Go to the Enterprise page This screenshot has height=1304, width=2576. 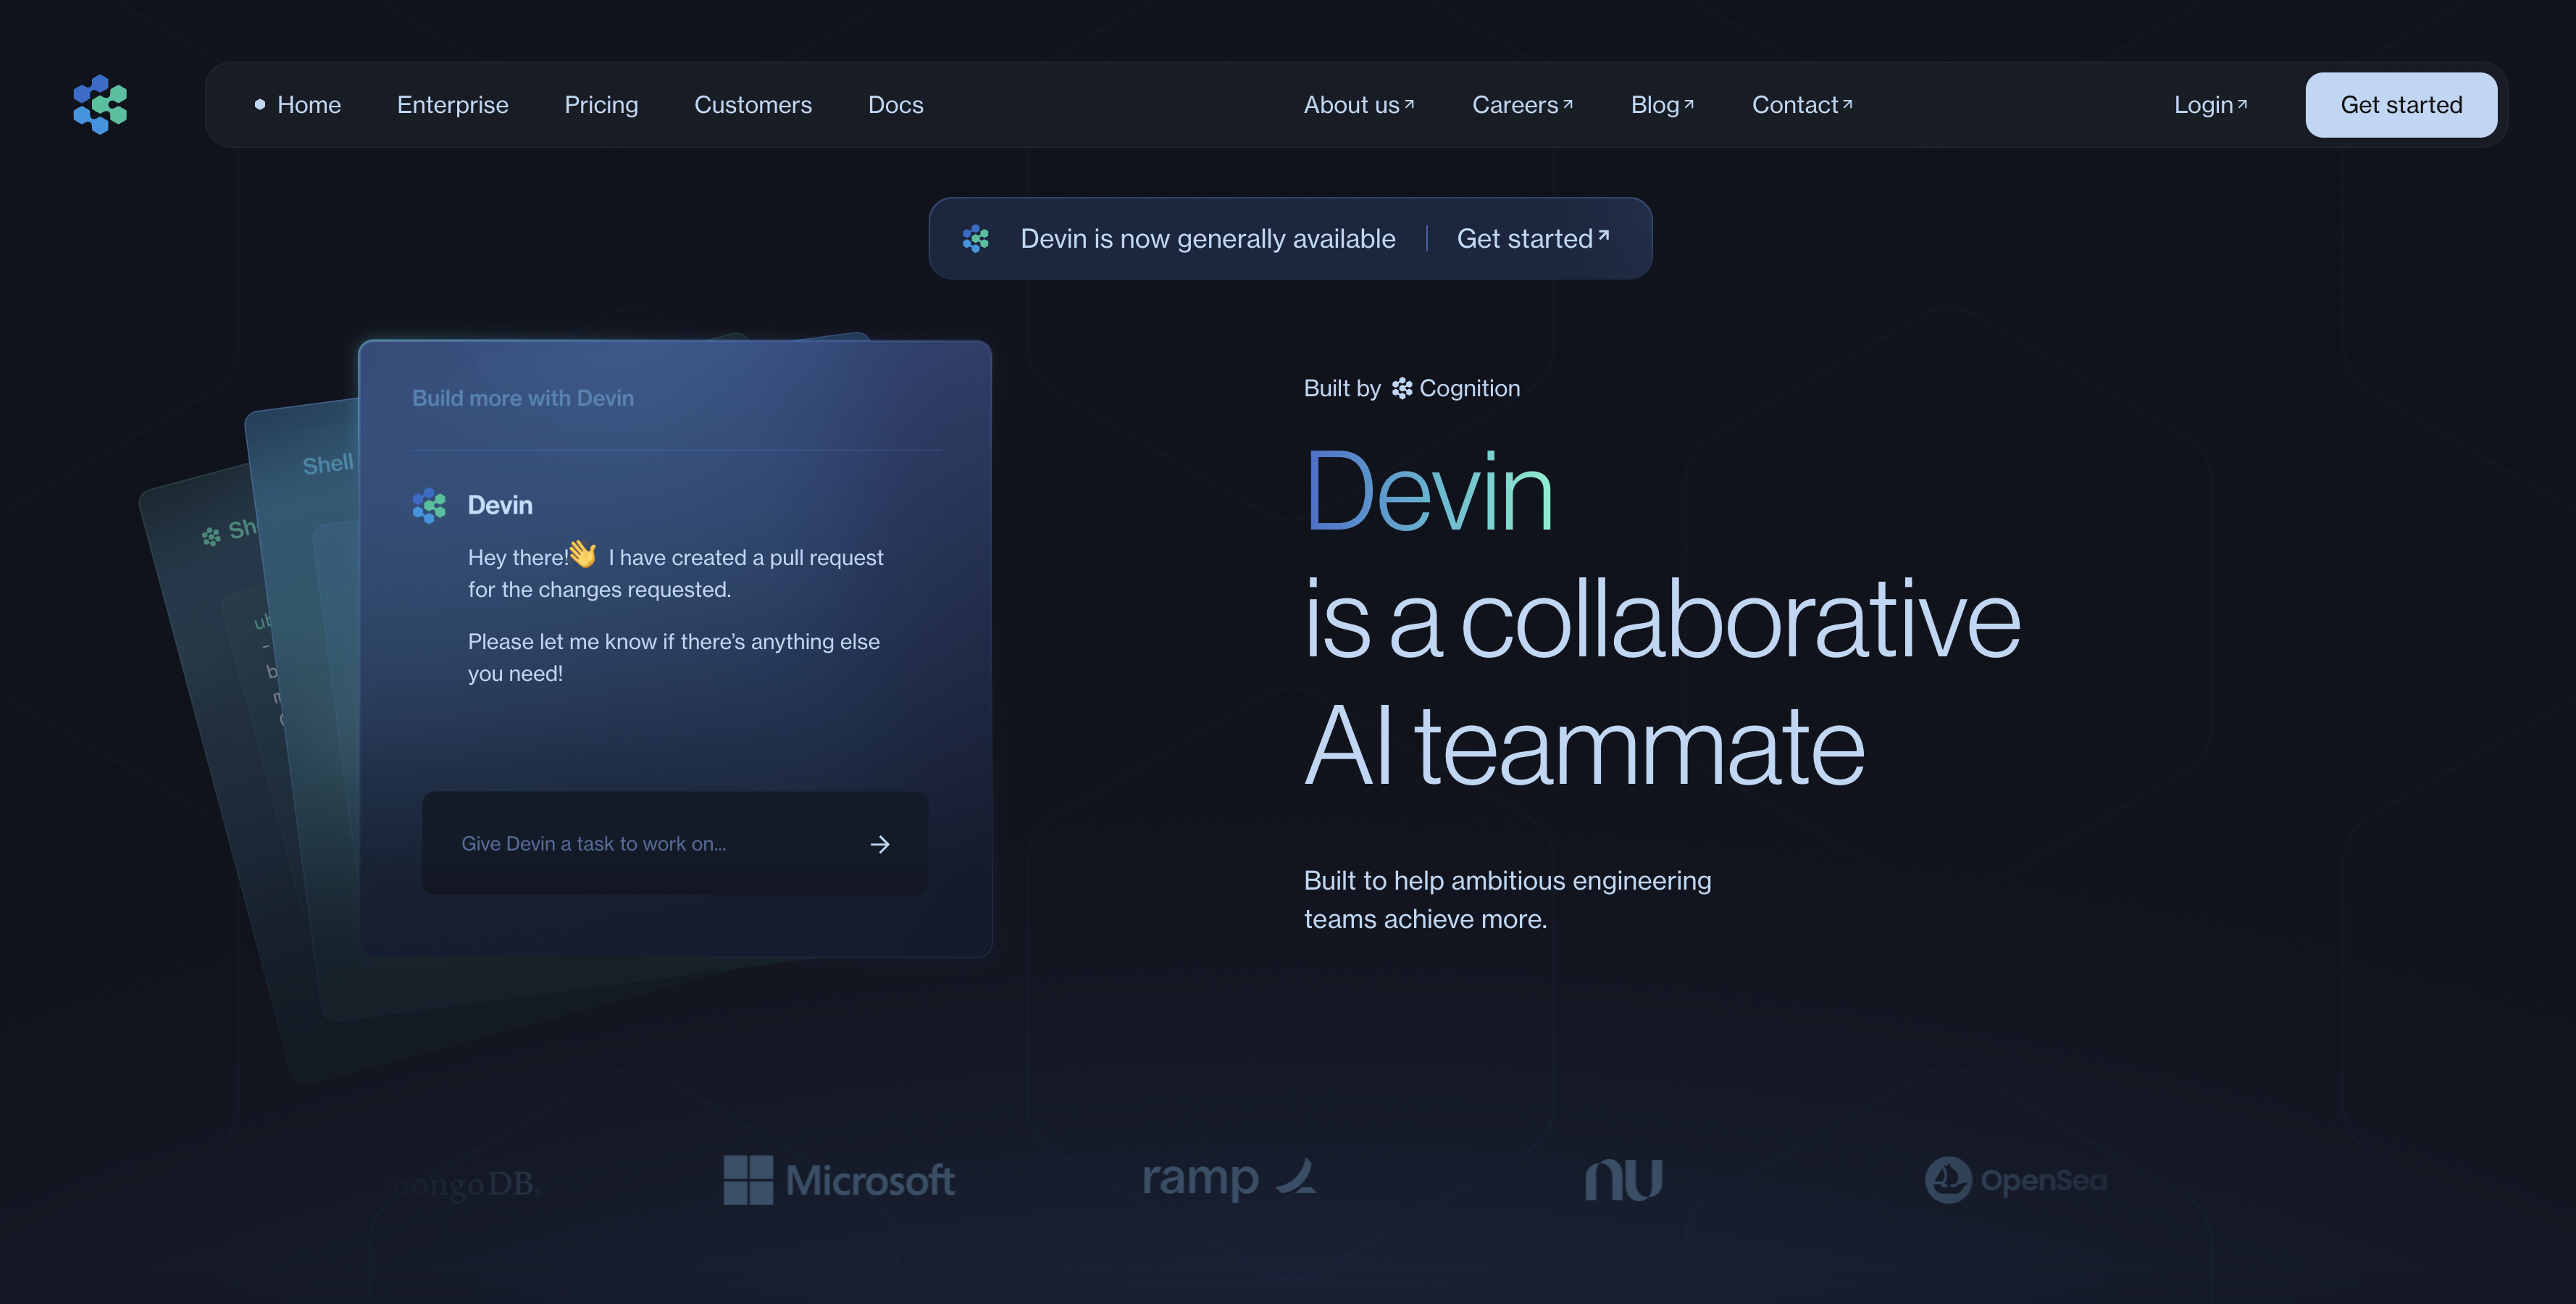click(453, 105)
